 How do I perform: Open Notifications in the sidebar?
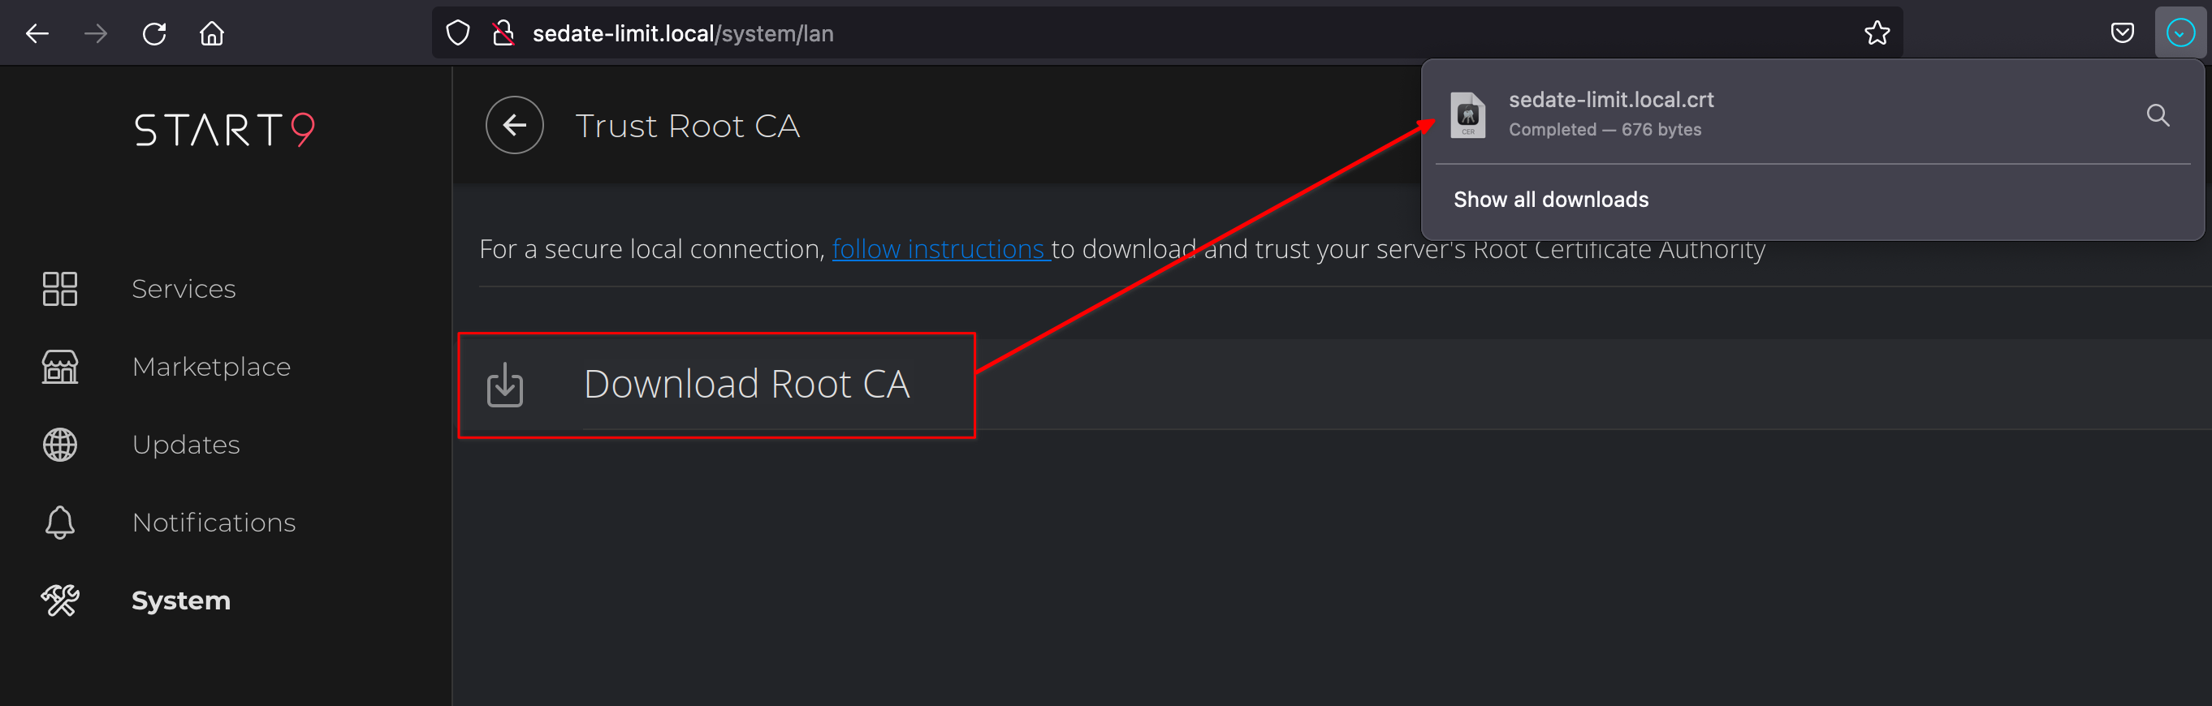coord(213,523)
